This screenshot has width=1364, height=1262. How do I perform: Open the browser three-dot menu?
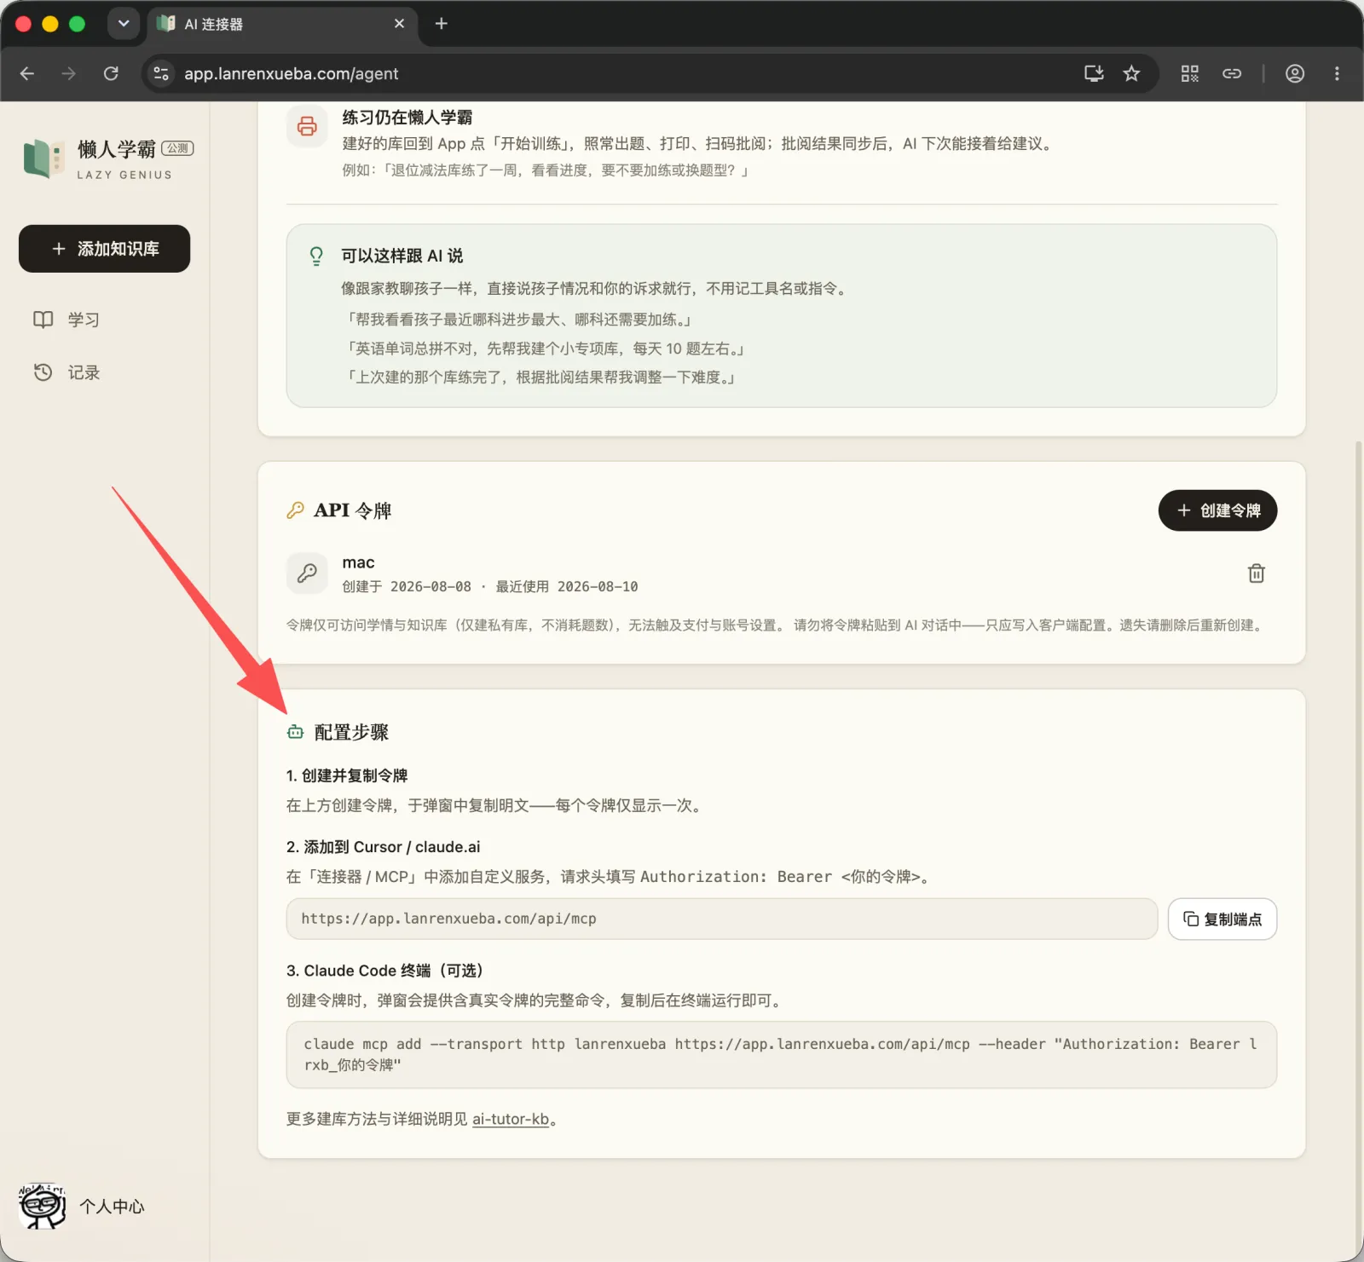pyautogui.click(x=1337, y=73)
